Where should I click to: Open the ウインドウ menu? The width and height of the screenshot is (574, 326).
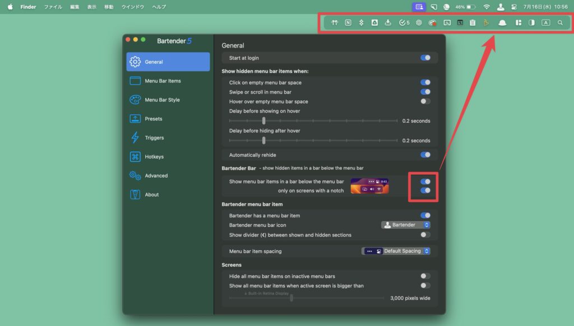(x=132, y=7)
